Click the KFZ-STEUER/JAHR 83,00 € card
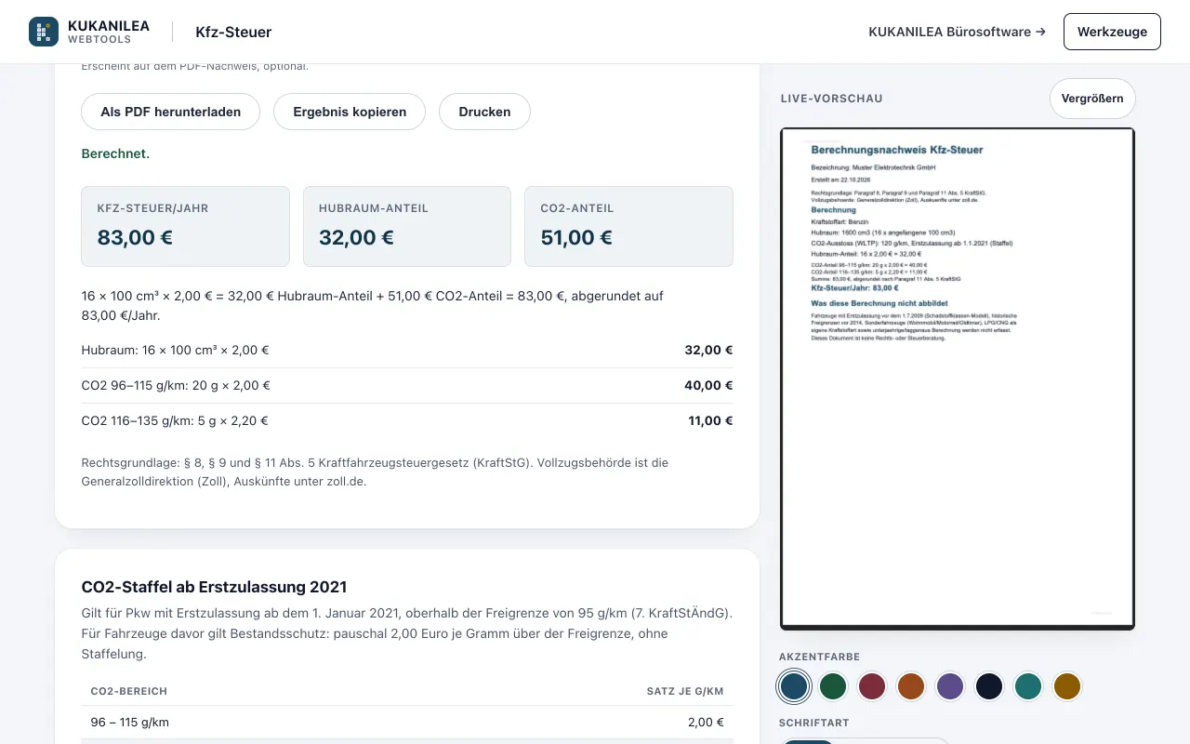The width and height of the screenshot is (1190, 744). (x=186, y=226)
